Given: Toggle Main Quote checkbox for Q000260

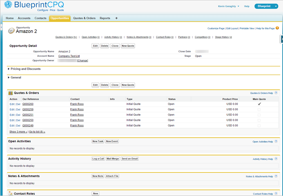Looking at the screenshot, I should point(259,104).
